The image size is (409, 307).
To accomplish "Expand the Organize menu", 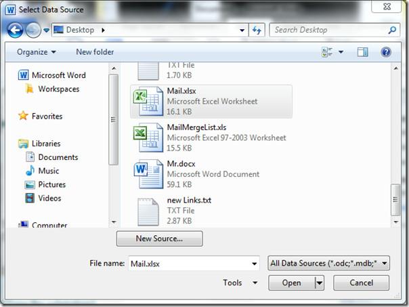I will pyautogui.click(x=37, y=52).
